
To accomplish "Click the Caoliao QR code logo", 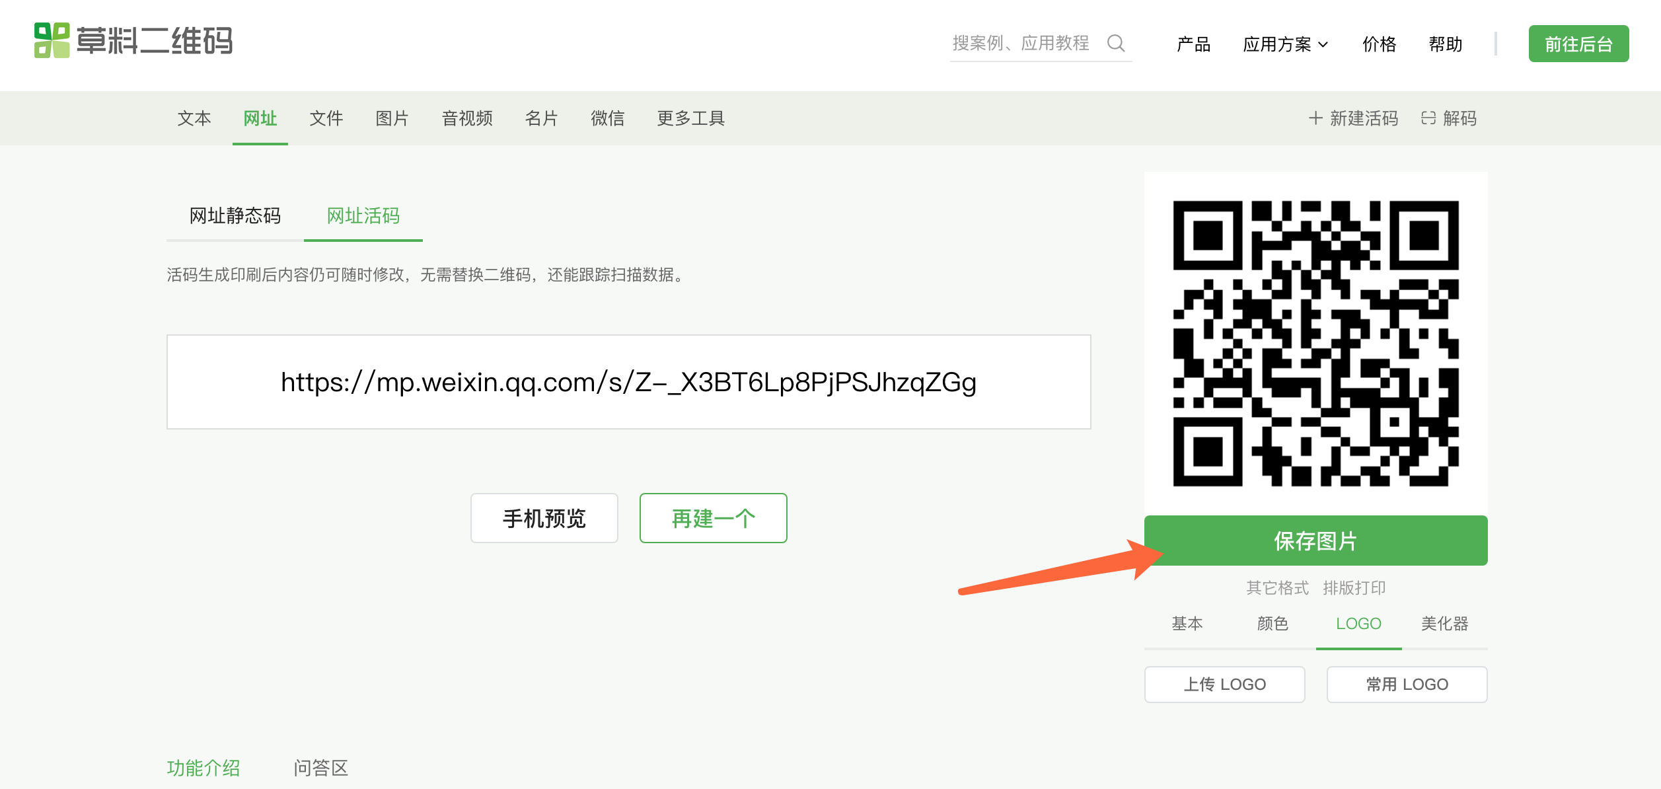I will (133, 41).
